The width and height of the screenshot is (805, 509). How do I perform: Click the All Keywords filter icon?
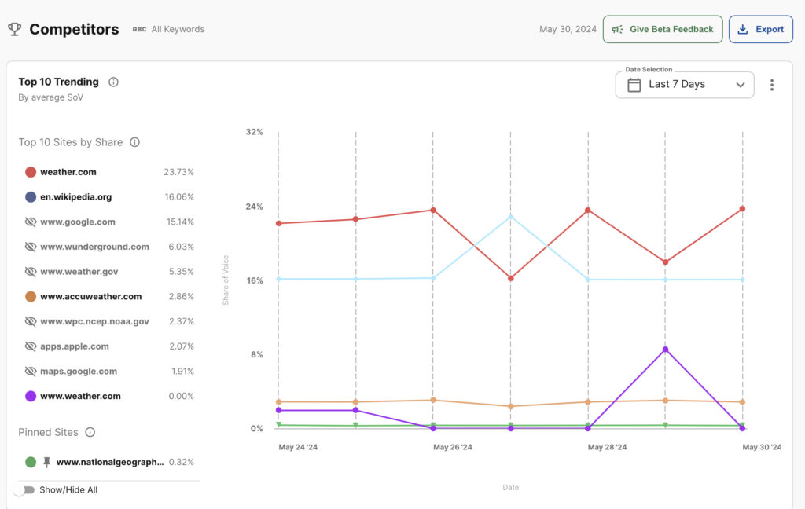140,30
